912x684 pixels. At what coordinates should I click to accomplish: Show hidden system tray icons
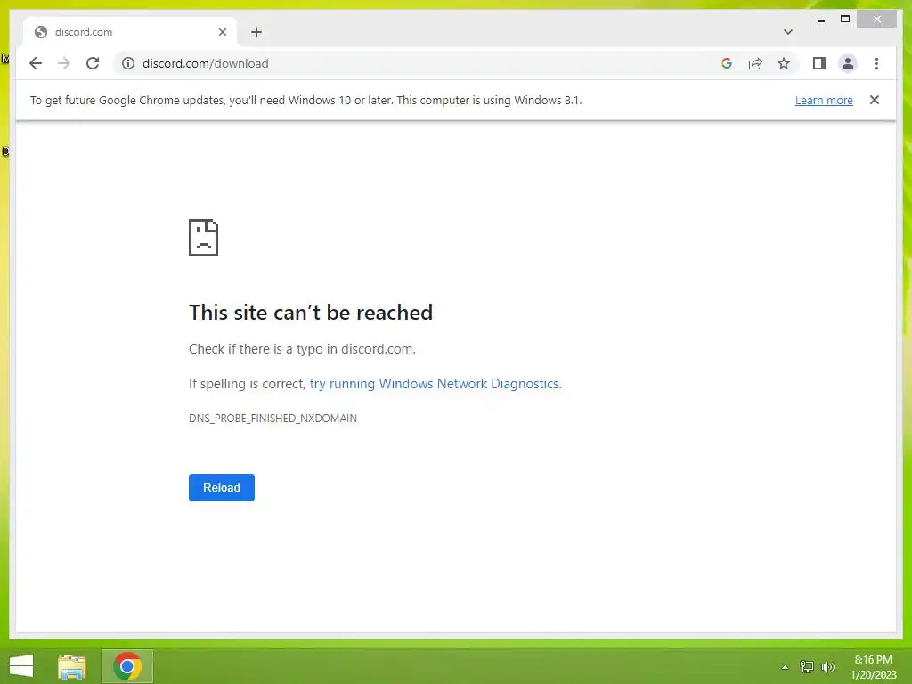[x=786, y=667]
